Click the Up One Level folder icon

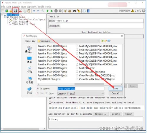coord(103,41)
